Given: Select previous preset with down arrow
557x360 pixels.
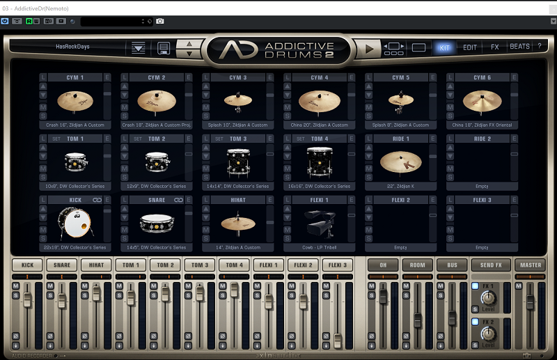Looking at the screenshot, I should pyautogui.click(x=189, y=54).
